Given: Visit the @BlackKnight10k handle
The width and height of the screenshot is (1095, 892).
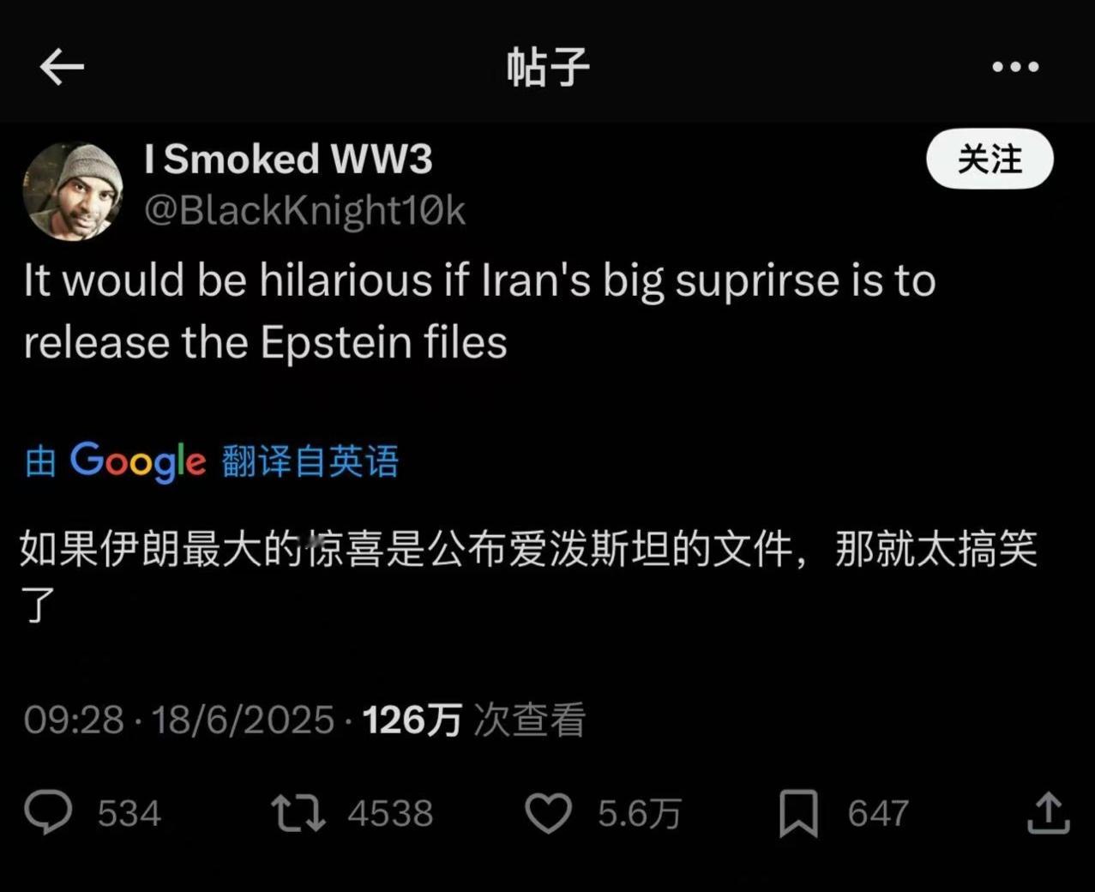Looking at the screenshot, I should [304, 210].
